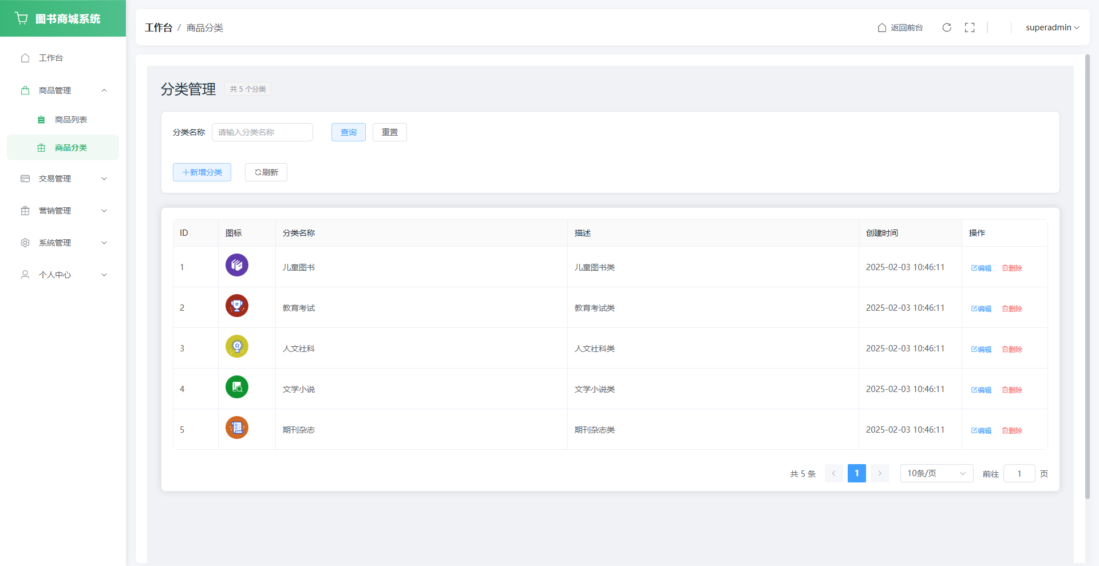The width and height of the screenshot is (1099, 566).
Task: Open the 10条/页 page size dropdown
Action: coord(936,473)
